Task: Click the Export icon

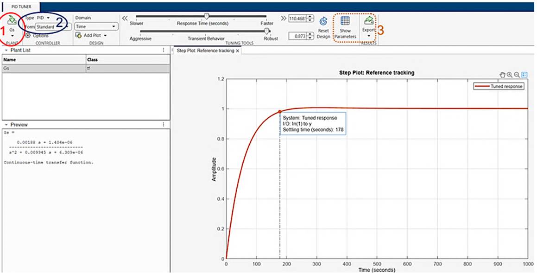Action: tap(369, 21)
